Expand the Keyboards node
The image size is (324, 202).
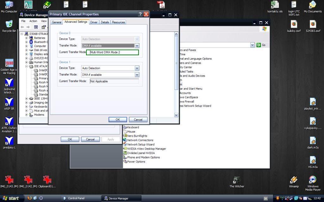(26, 107)
